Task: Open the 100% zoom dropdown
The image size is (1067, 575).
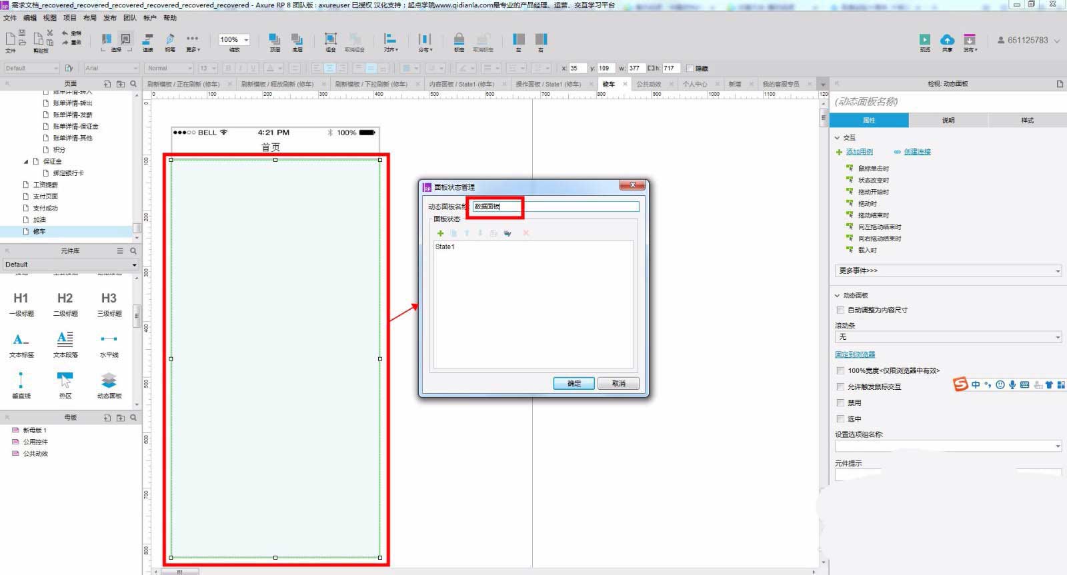Action: (x=234, y=40)
